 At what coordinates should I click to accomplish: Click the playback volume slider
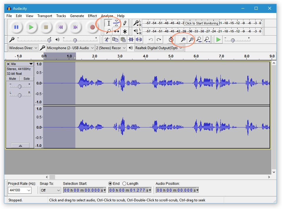[x=80, y=40]
